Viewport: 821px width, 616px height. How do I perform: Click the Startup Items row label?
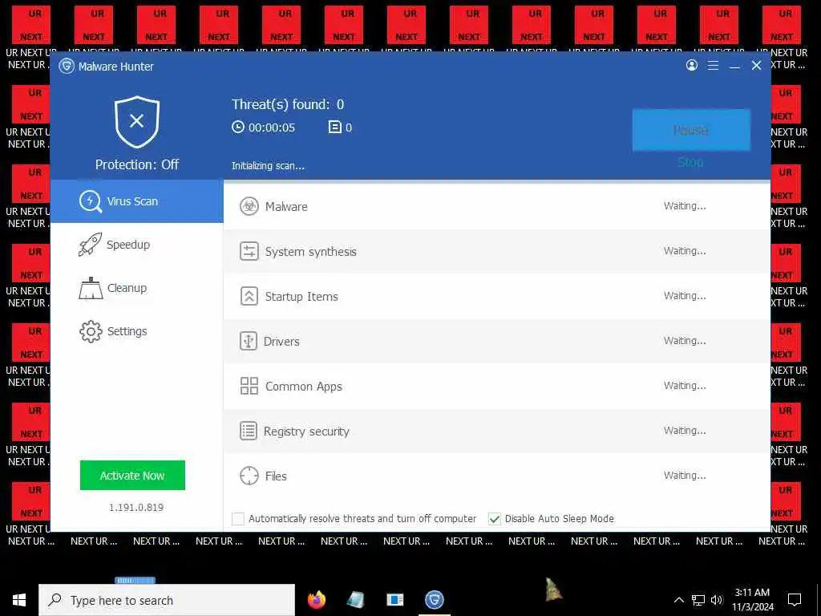click(x=301, y=297)
